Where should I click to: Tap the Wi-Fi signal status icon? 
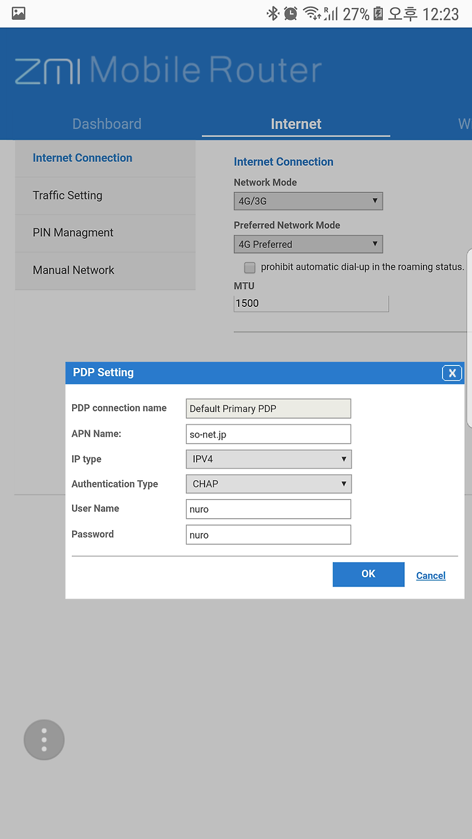(x=311, y=13)
